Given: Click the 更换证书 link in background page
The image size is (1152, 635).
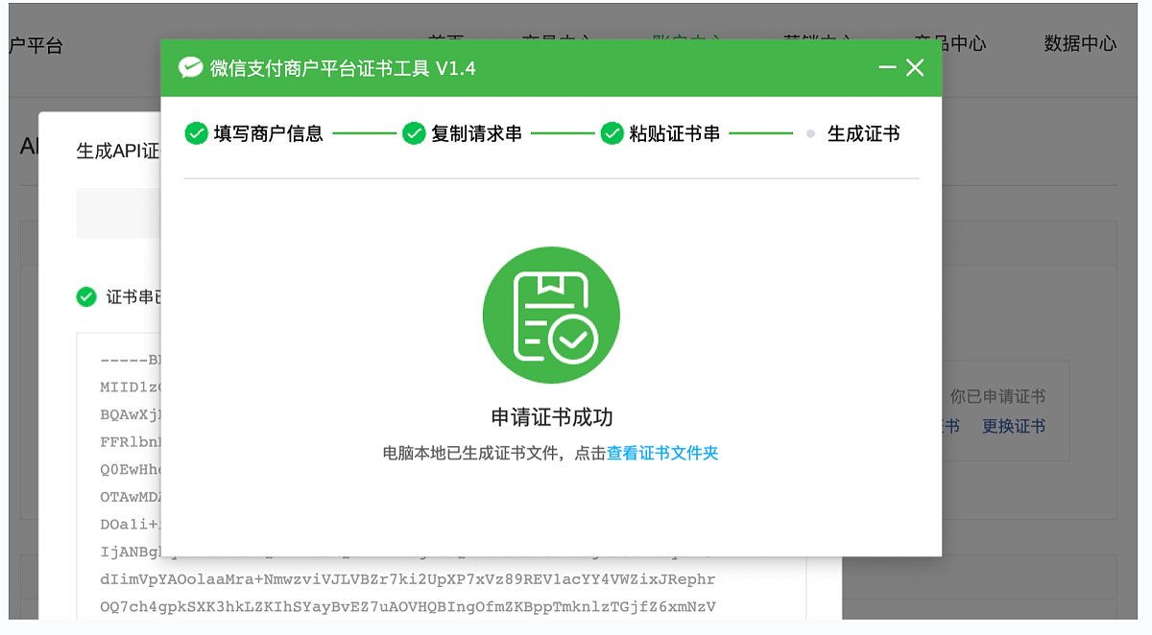Looking at the screenshot, I should pyautogui.click(x=1014, y=426).
